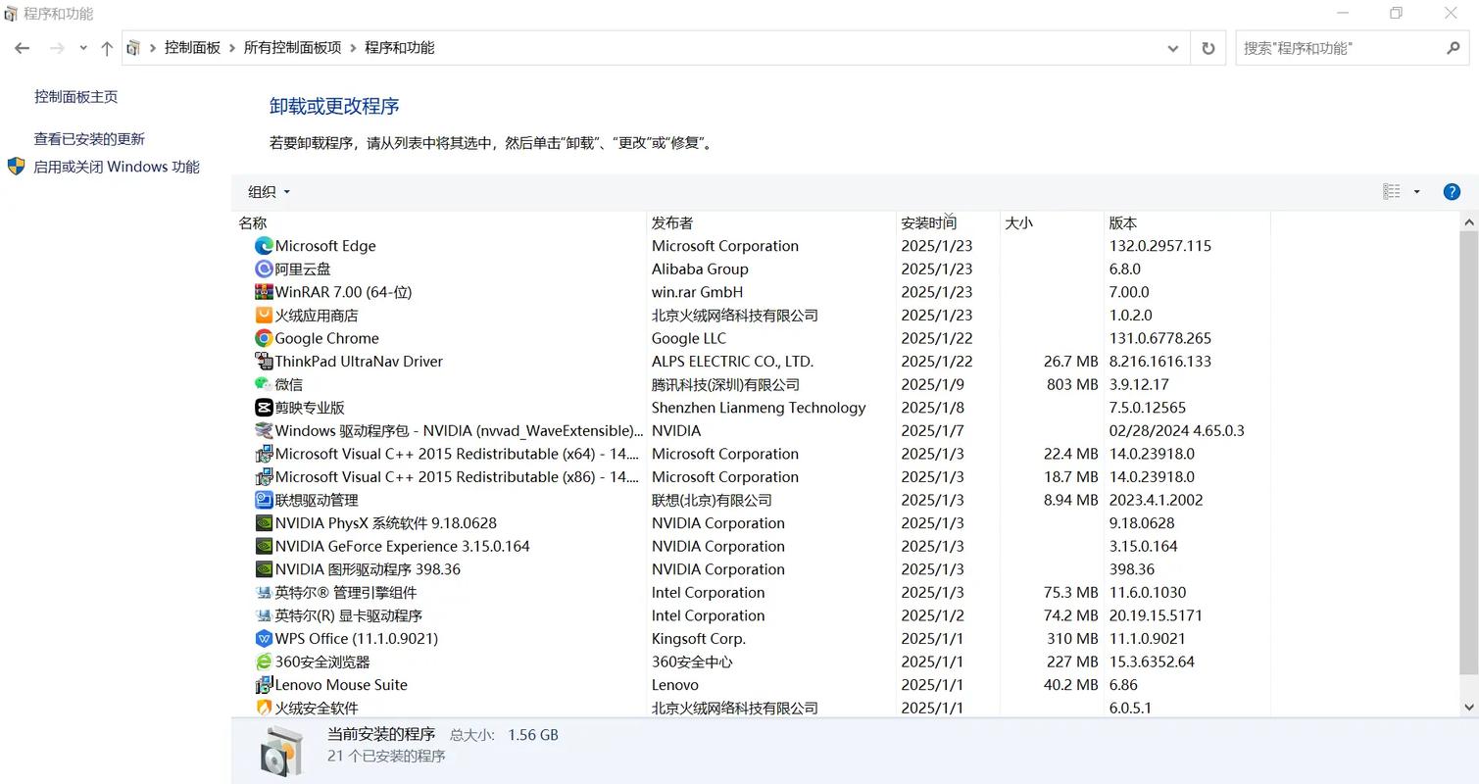Select the Microsoft Edge program icon
The height and width of the screenshot is (784, 1479).
pos(263,245)
